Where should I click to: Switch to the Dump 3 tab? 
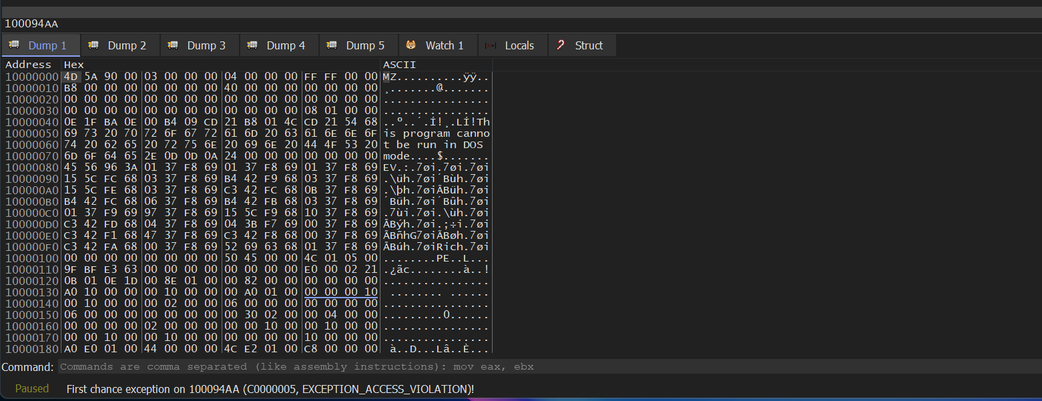(x=206, y=45)
